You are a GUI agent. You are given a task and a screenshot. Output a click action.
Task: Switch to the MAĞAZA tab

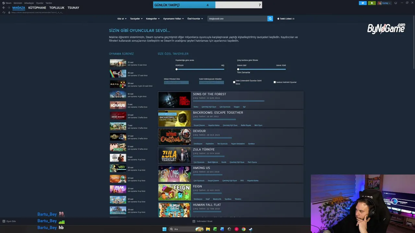pyautogui.click(x=18, y=8)
